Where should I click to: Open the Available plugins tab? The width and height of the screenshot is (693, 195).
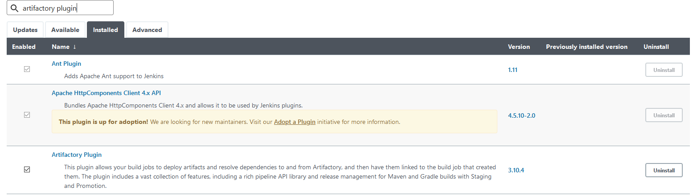[x=65, y=30]
